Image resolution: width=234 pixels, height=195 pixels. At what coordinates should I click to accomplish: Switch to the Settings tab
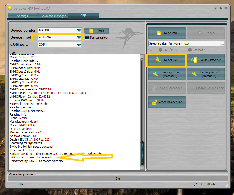pos(23,16)
